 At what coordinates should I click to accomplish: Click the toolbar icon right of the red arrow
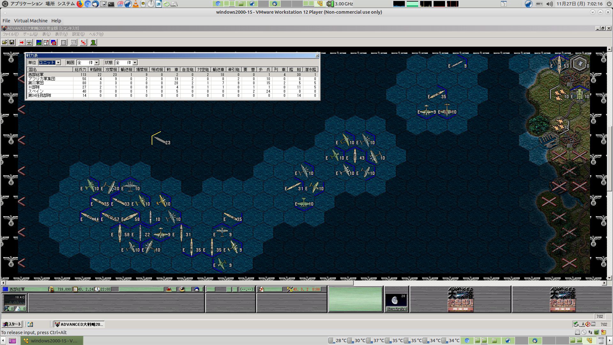pos(29,42)
